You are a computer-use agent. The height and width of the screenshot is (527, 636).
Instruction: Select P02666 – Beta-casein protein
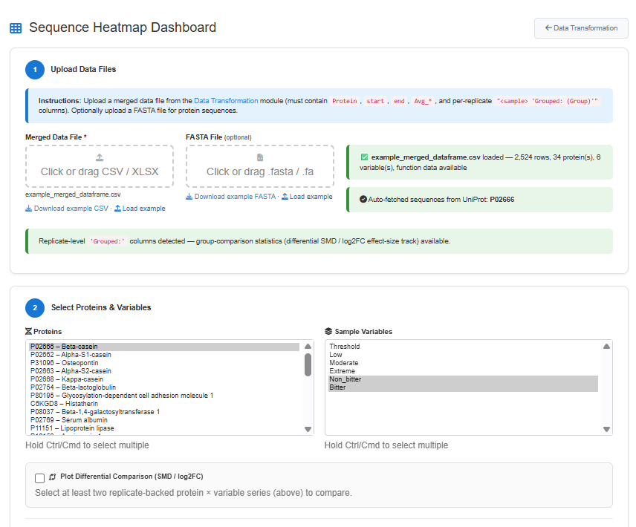pos(164,347)
